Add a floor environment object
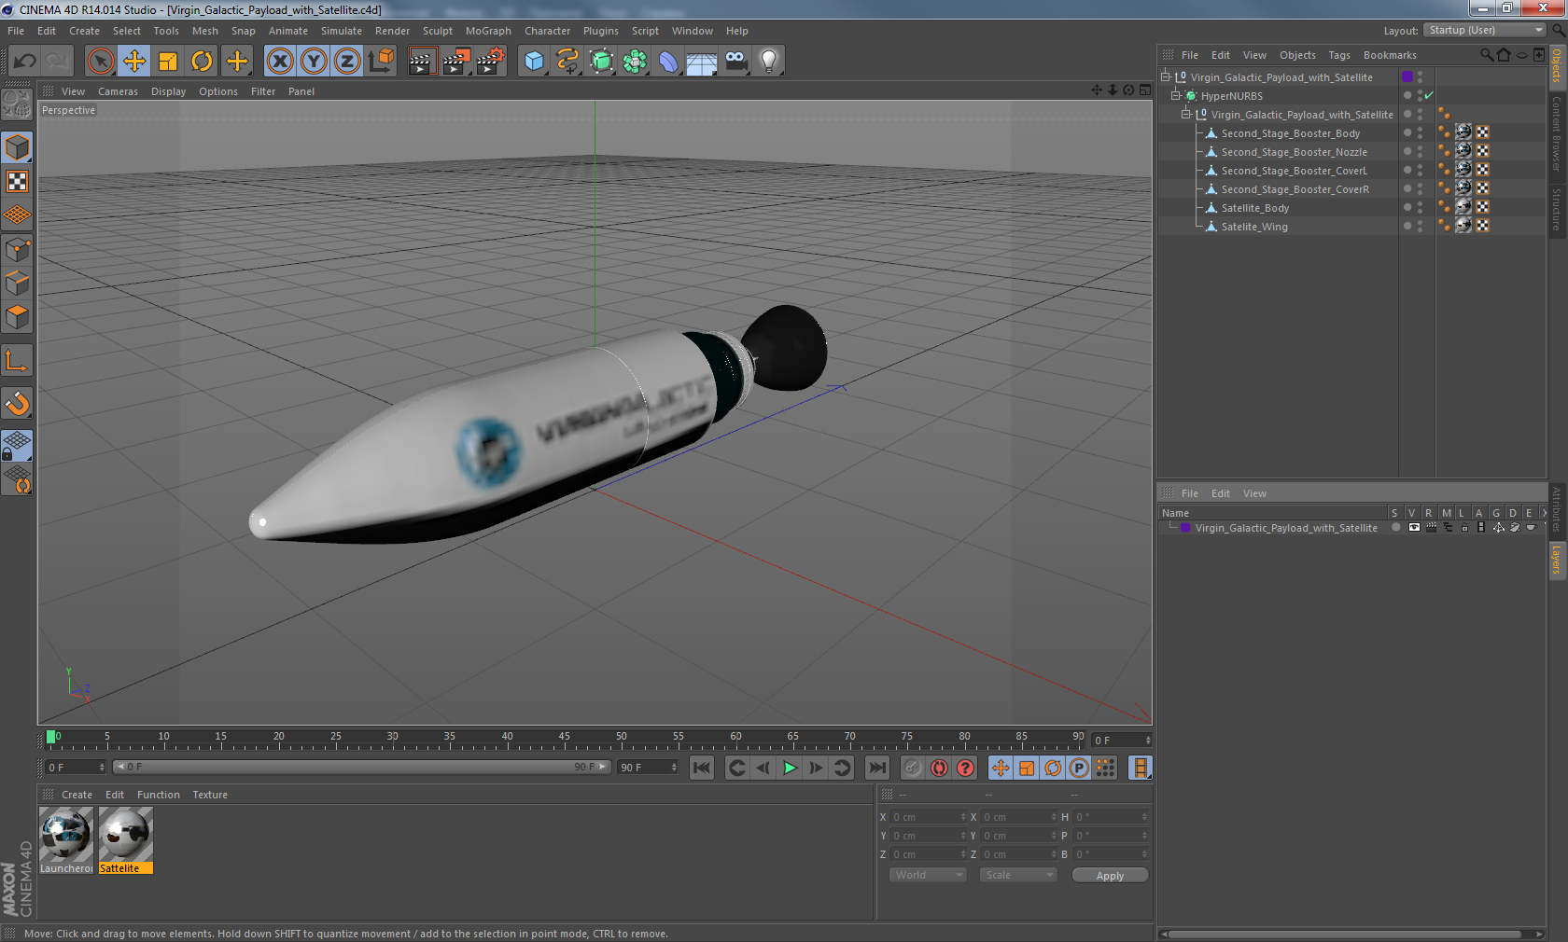 click(x=702, y=62)
